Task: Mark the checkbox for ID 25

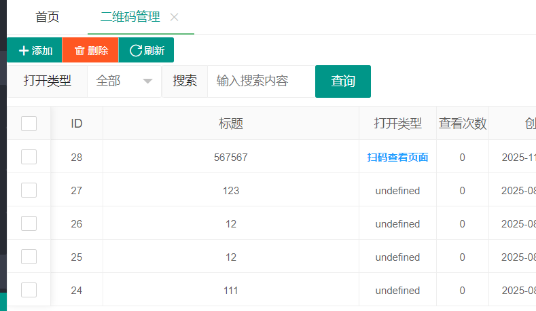Action: [x=29, y=257]
